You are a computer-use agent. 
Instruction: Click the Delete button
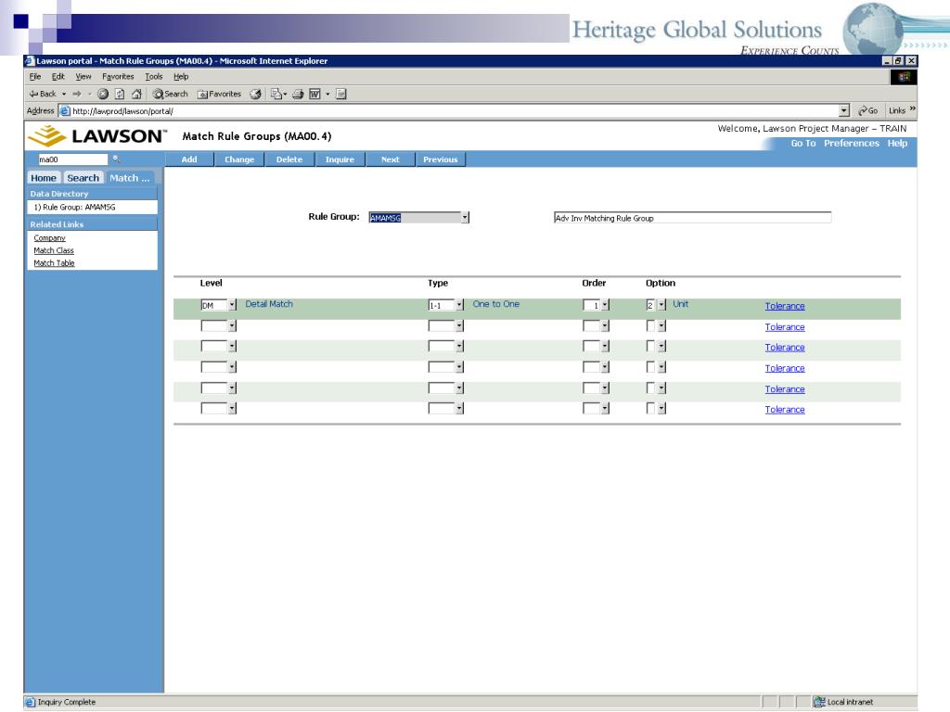point(289,159)
